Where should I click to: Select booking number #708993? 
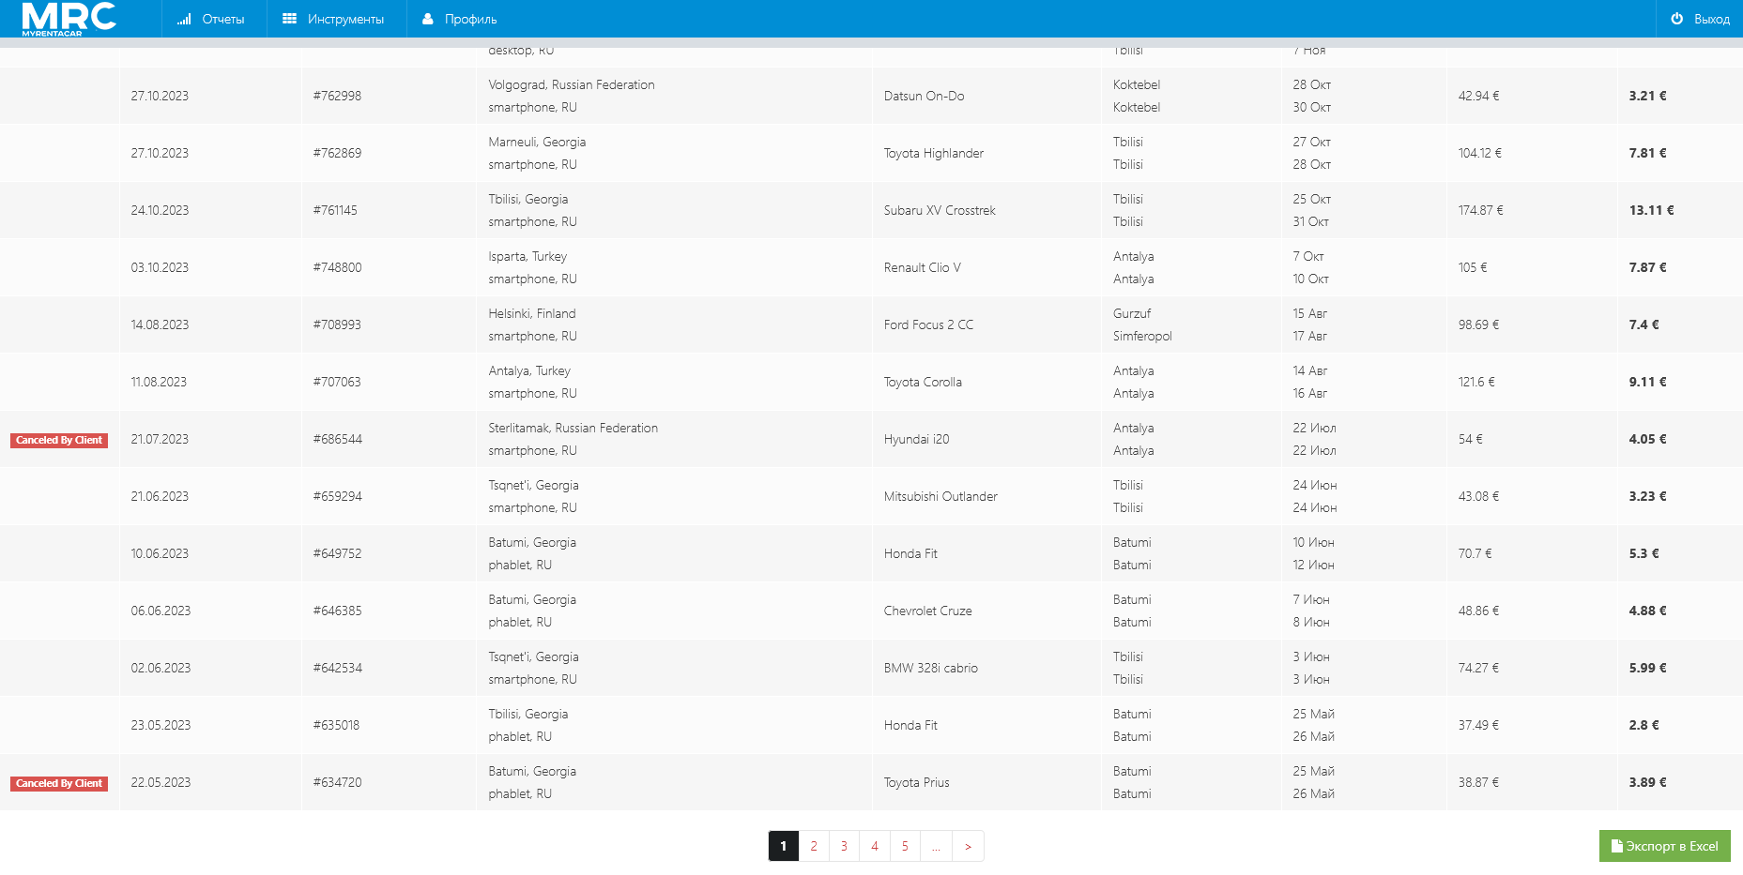[x=337, y=324]
